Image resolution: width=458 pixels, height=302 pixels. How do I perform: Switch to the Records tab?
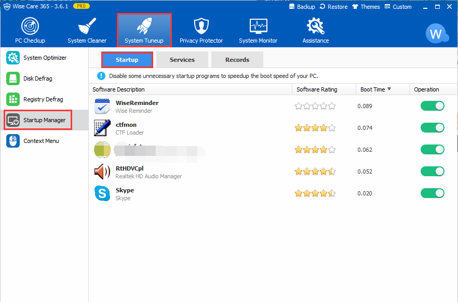click(x=237, y=60)
